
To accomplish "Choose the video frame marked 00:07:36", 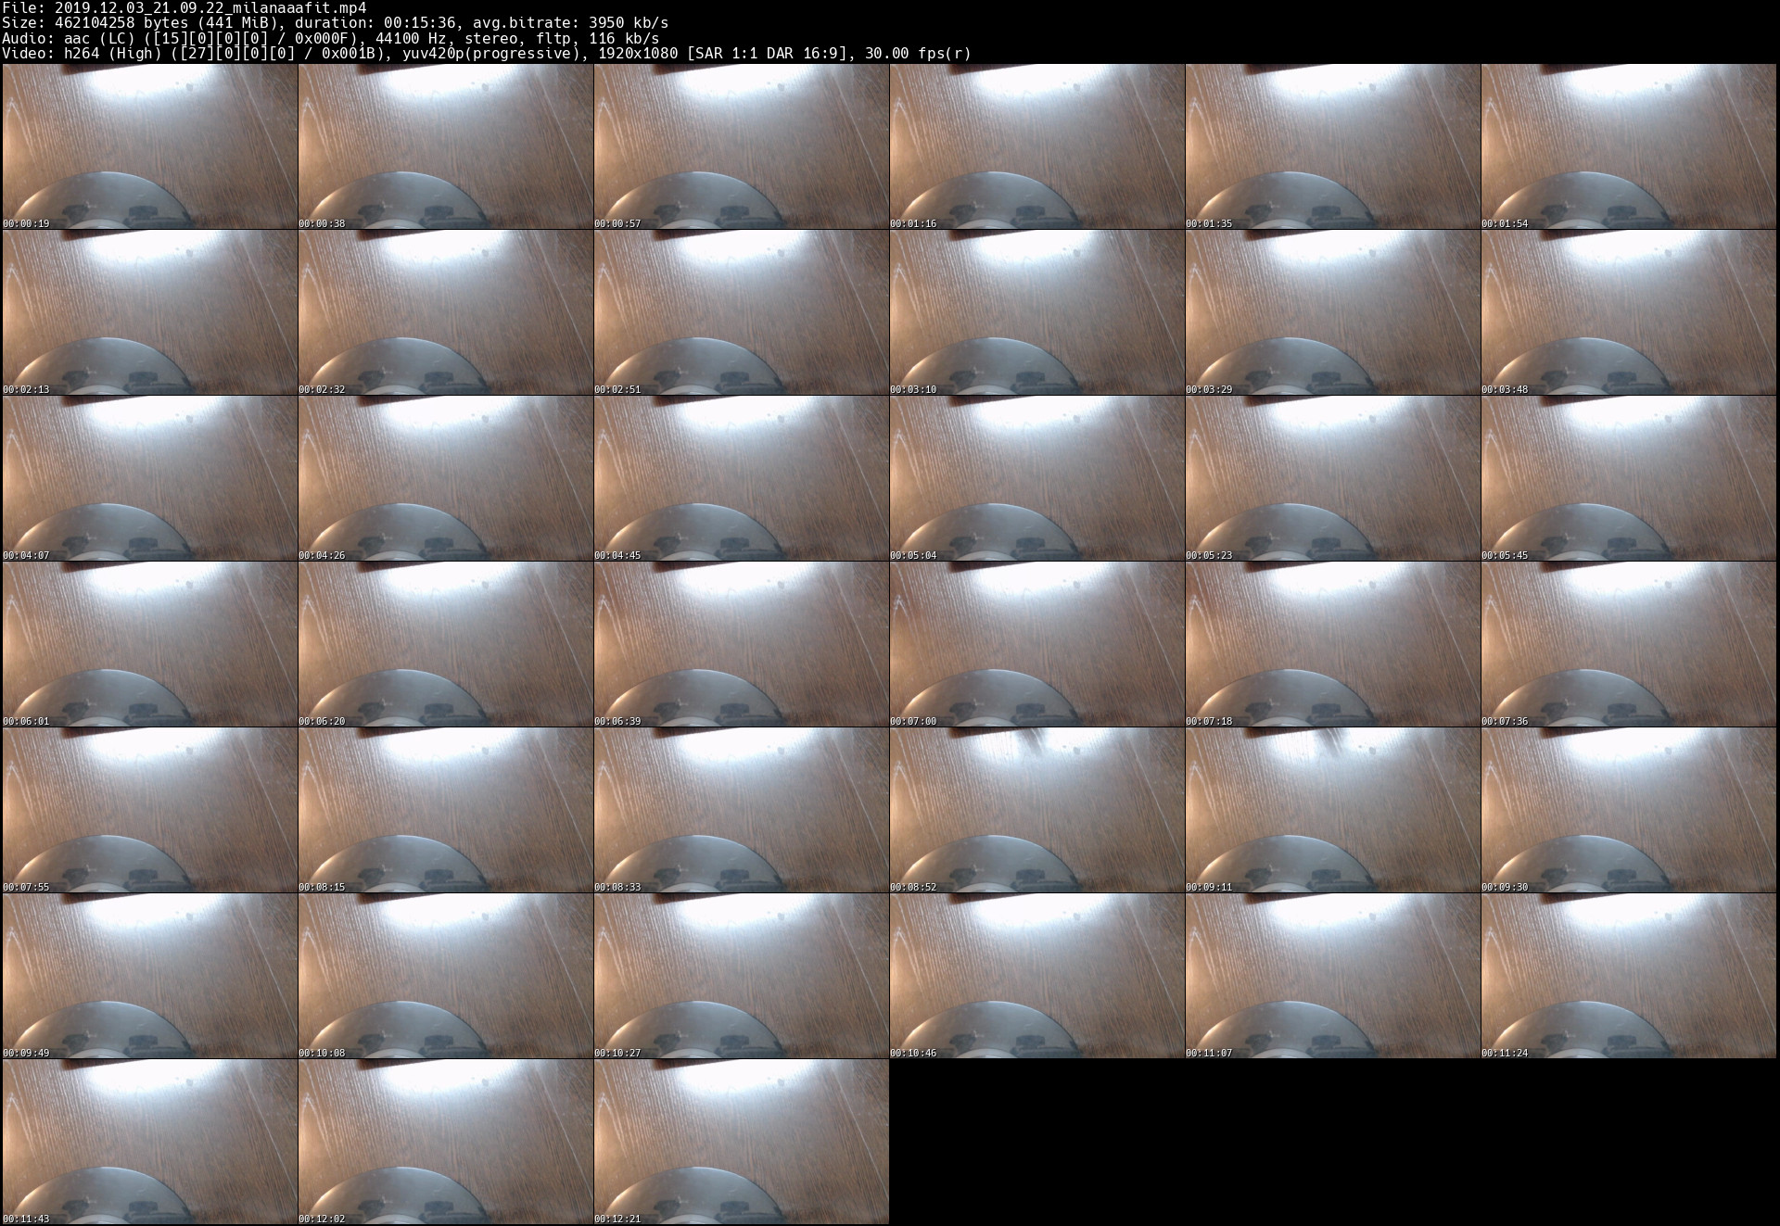I will pos(1628,644).
